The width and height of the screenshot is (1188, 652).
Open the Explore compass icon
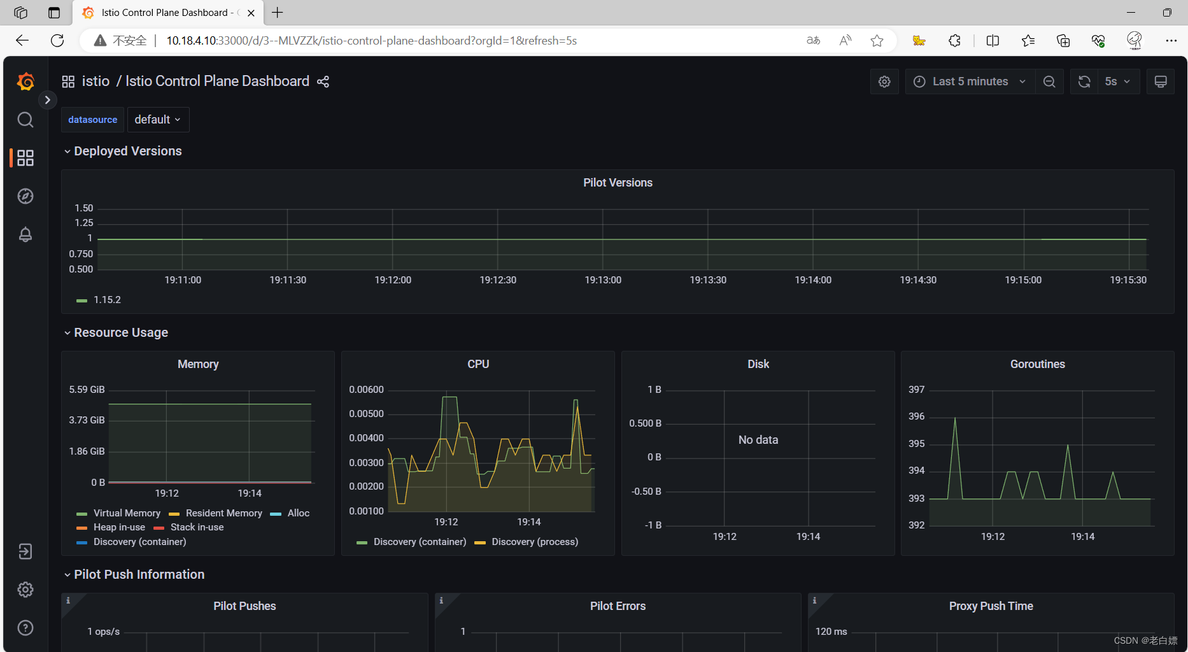click(x=25, y=196)
